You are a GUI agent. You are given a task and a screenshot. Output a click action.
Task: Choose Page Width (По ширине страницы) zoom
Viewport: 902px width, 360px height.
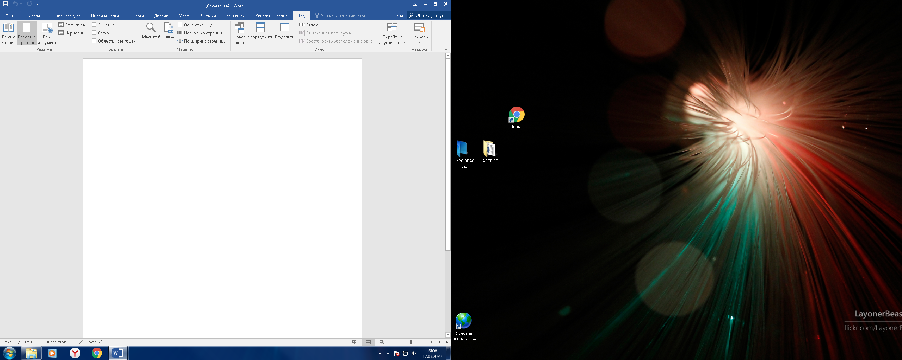tap(202, 41)
